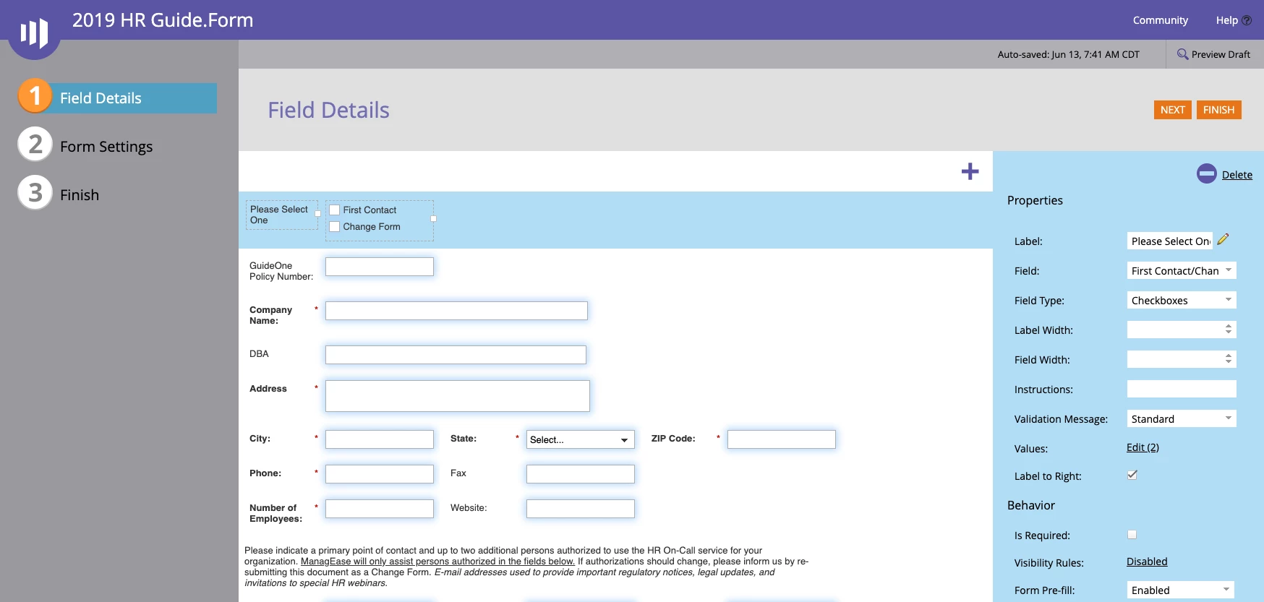Click the Address text area
This screenshot has height=602, width=1264.
(x=458, y=396)
